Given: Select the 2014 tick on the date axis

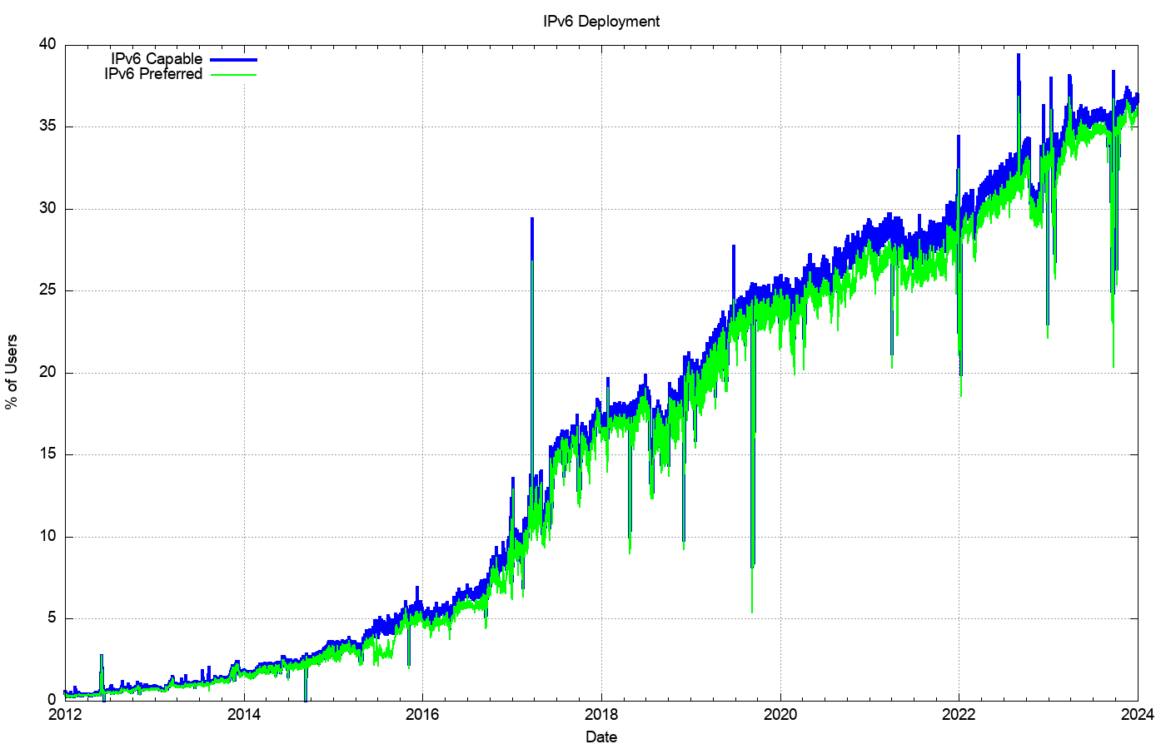Looking at the screenshot, I should pos(243,714).
